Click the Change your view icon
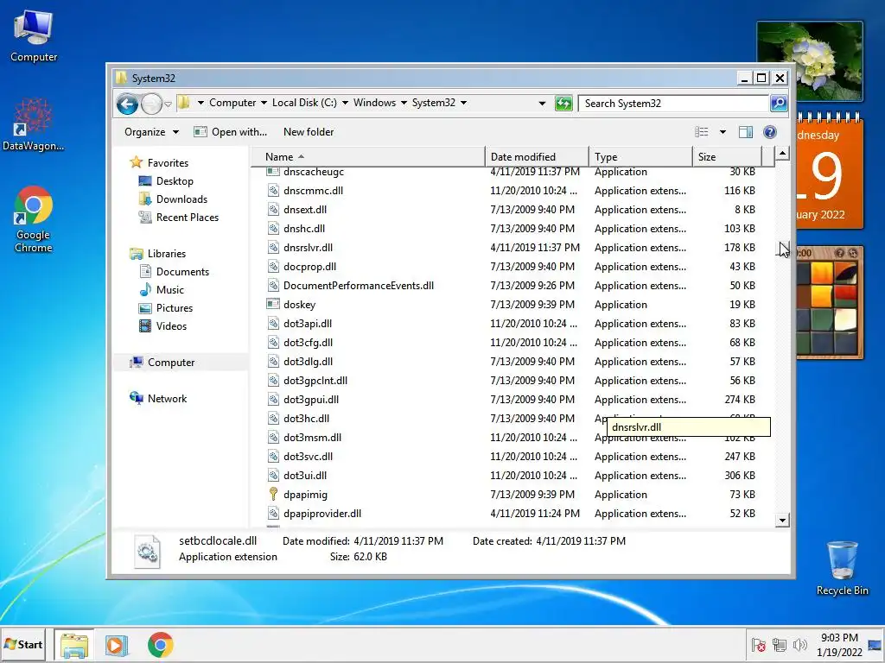Screen dimensions: 885x663 (702, 132)
